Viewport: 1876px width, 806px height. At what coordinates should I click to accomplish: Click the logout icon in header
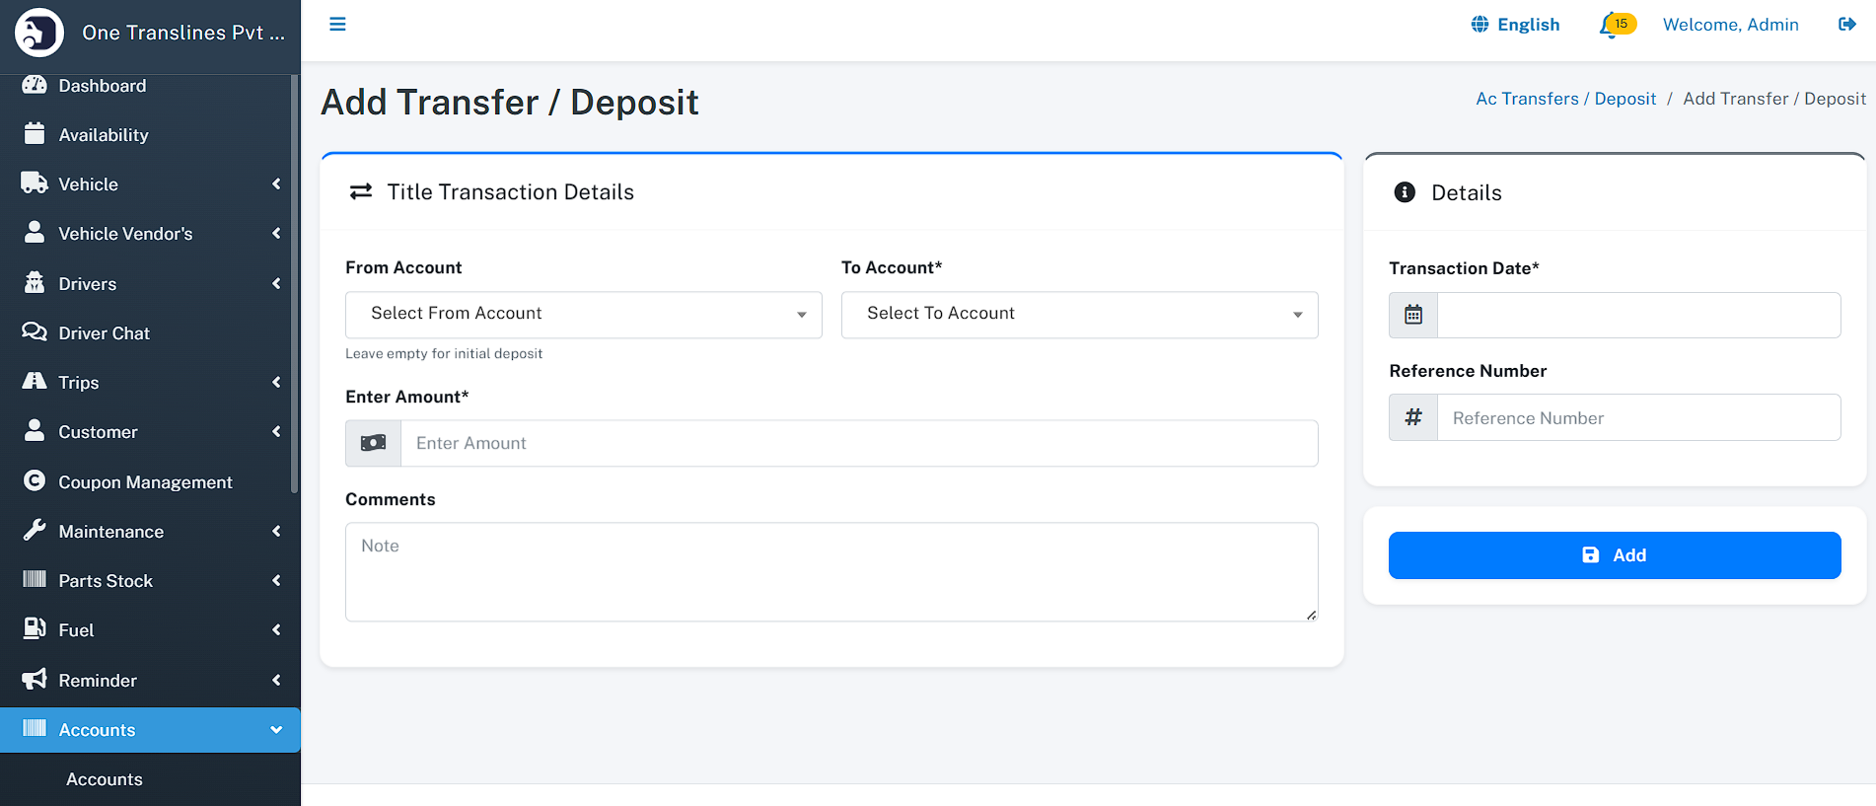click(x=1846, y=25)
